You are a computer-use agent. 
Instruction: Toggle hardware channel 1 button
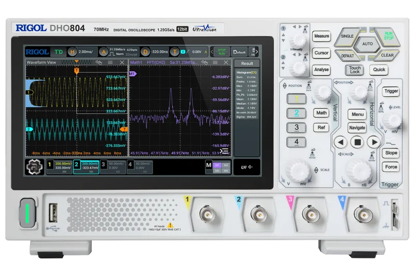click(x=296, y=99)
